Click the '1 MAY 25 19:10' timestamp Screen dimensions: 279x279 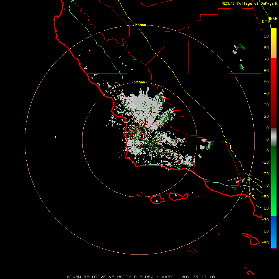(x=195, y=277)
